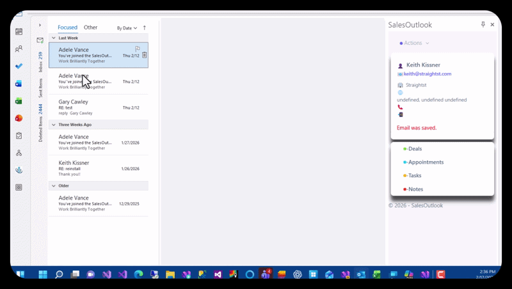Open the People contacts module
Image resolution: width=512 pixels, height=289 pixels.
[19, 49]
